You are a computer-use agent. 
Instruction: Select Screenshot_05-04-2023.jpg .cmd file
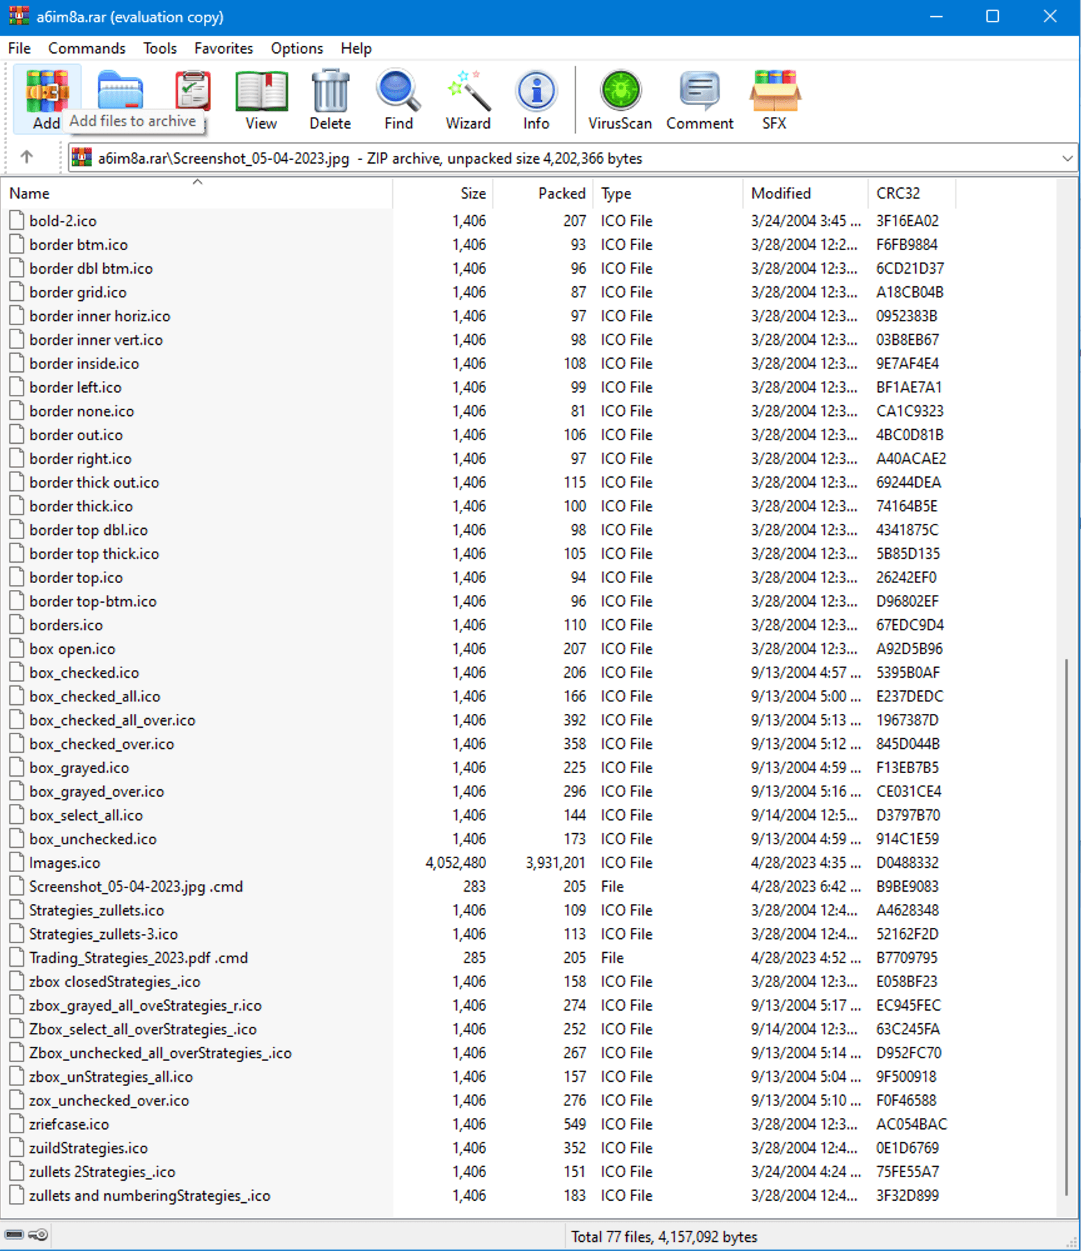click(x=136, y=887)
